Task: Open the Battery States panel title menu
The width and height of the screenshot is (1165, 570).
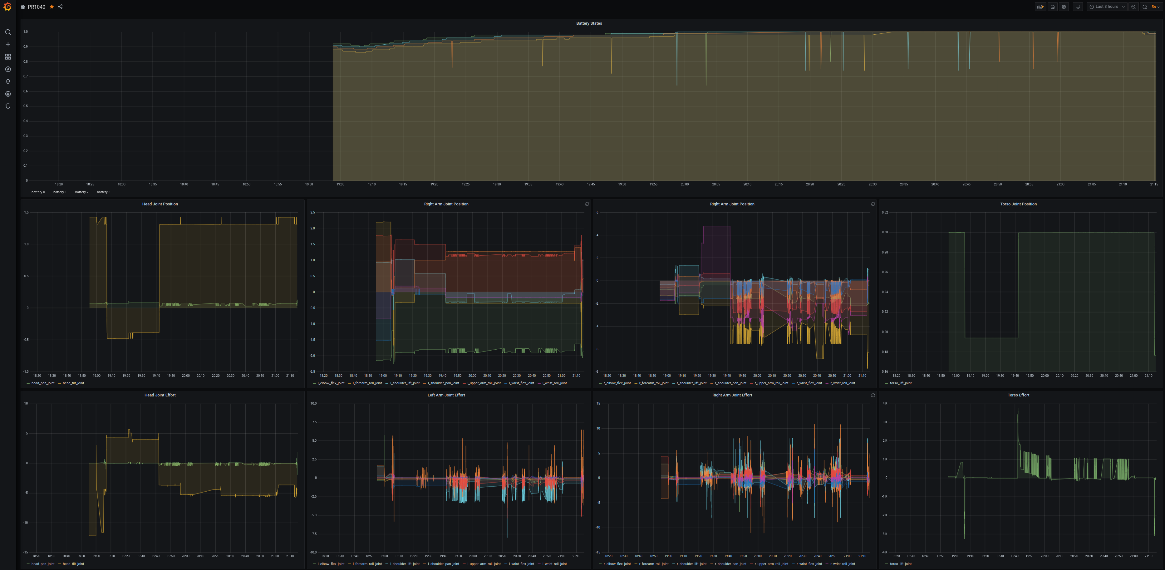Action: click(x=589, y=23)
